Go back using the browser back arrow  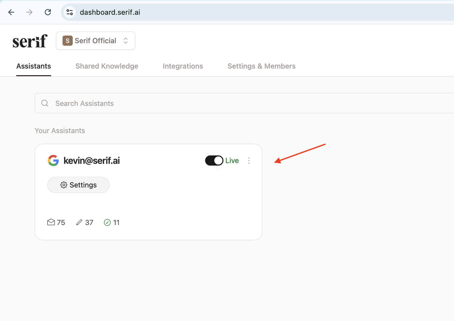tap(11, 12)
